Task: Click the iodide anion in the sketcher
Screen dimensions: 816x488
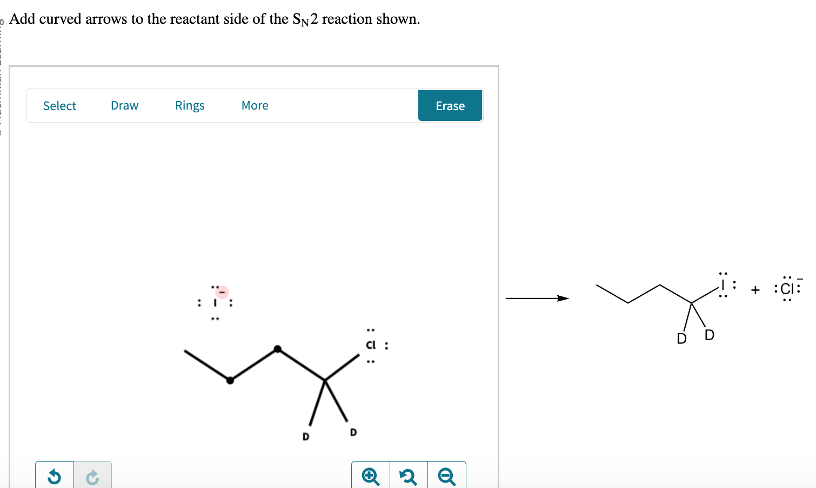Action: tap(215, 301)
